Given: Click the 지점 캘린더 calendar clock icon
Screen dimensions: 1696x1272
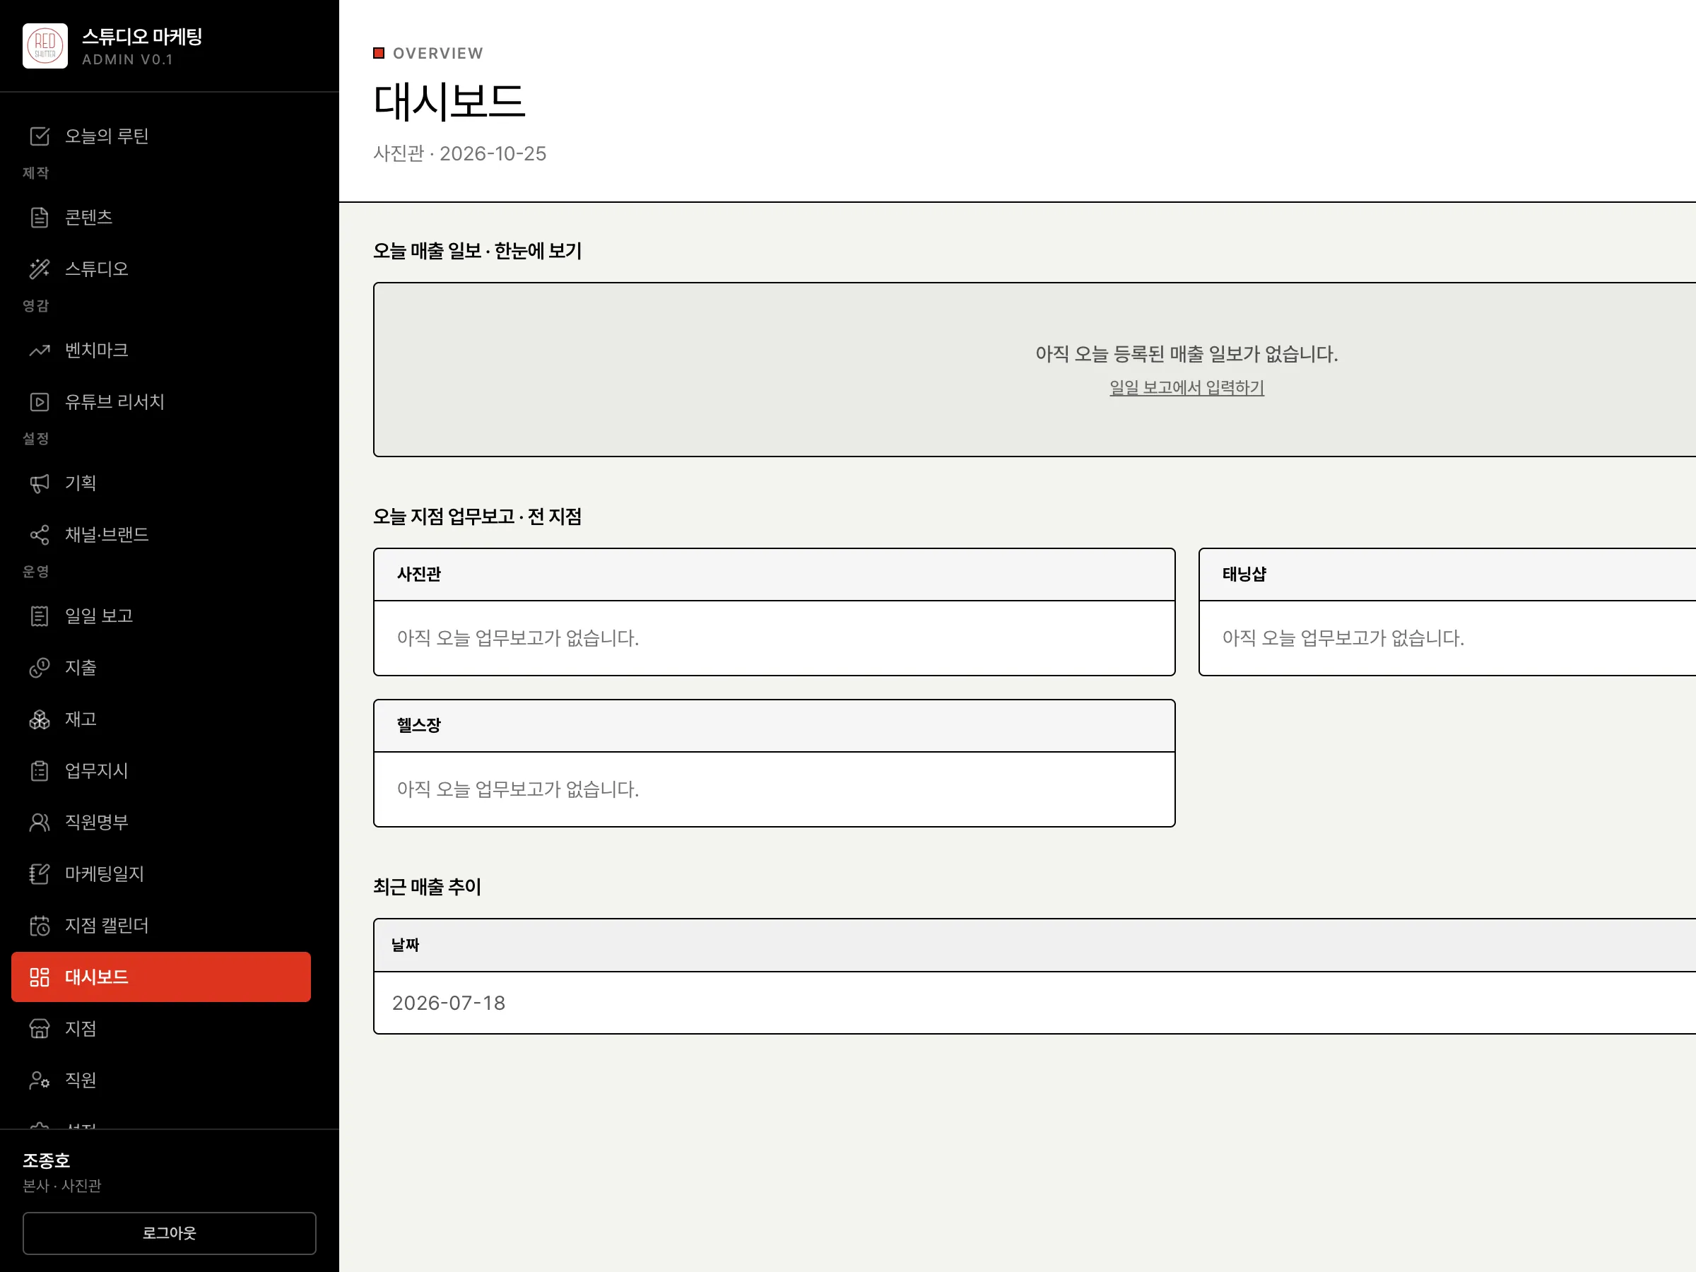Looking at the screenshot, I should tap(40, 926).
